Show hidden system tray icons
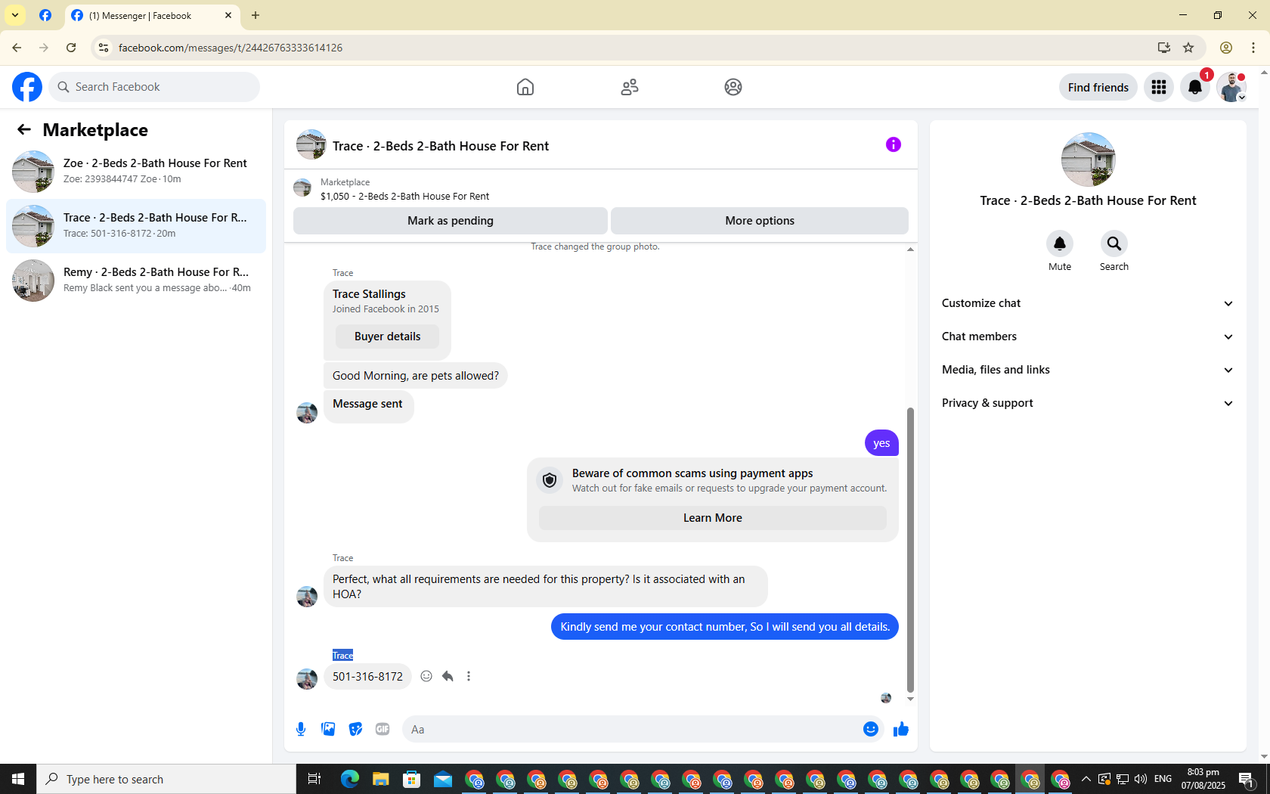 click(1086, 779)
